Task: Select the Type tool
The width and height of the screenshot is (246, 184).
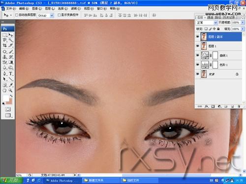Action: 11,74
